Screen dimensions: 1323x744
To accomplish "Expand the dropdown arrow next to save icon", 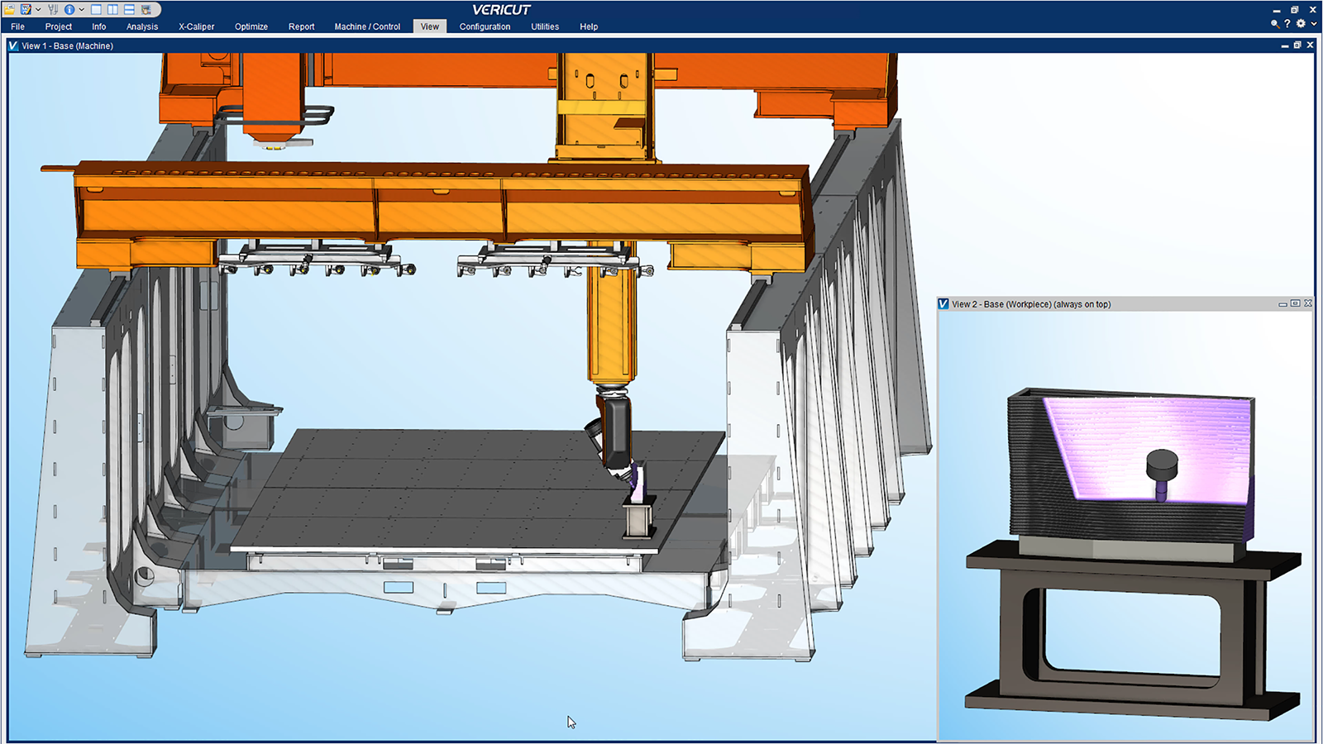I will (38, 10).
